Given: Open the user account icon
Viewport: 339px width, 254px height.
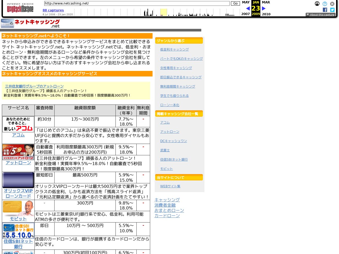Looking at the screenshot, I should point(317,4).
